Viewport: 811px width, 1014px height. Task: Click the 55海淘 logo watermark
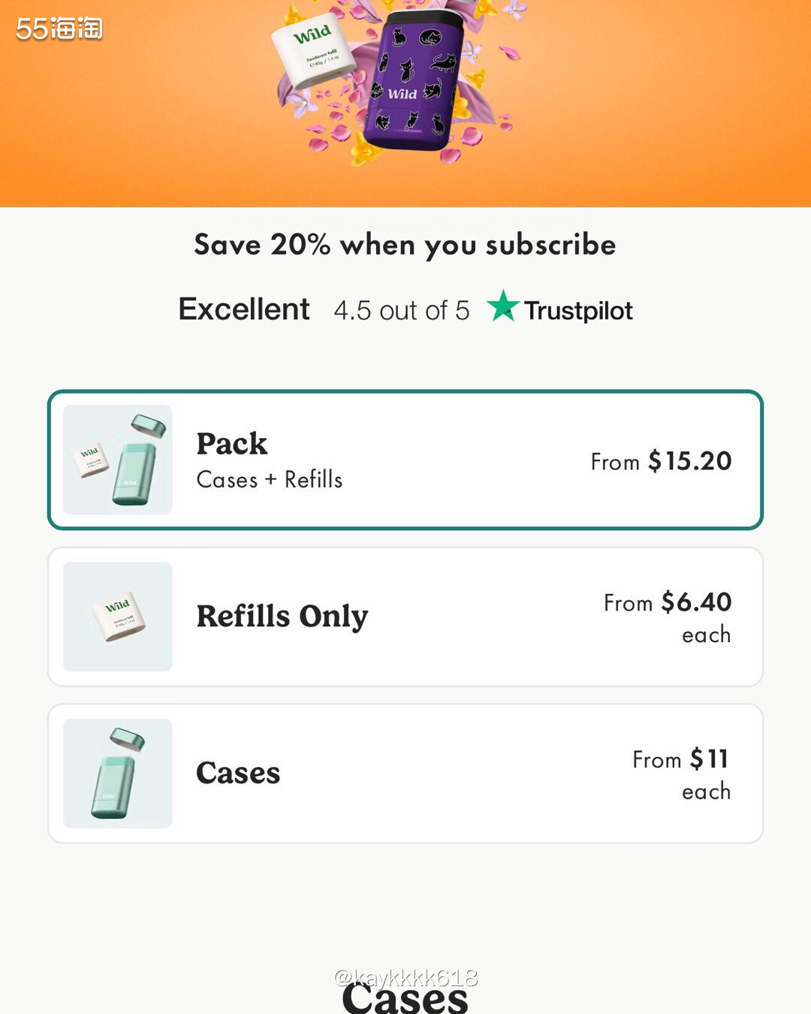point(59,29)
